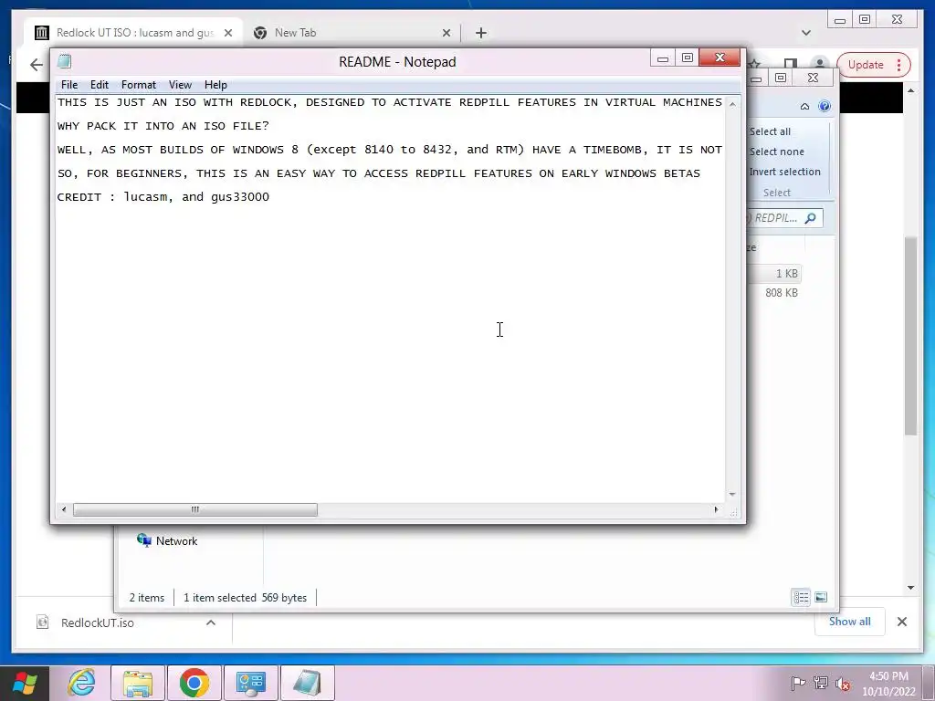The image size is (935, 701).
Task: Open network tray icon
Action: click(x=821, y=683)
